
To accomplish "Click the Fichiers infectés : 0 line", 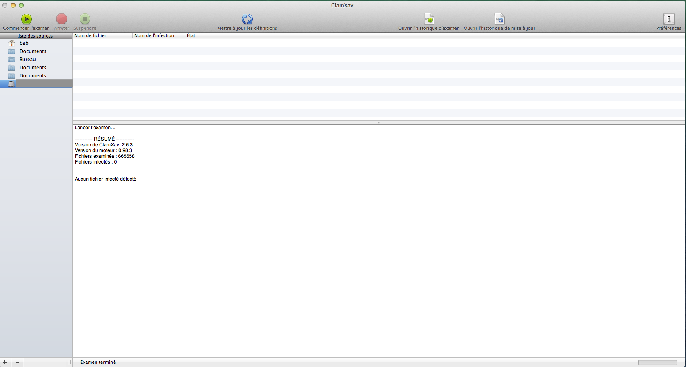I will coord(96,162).
